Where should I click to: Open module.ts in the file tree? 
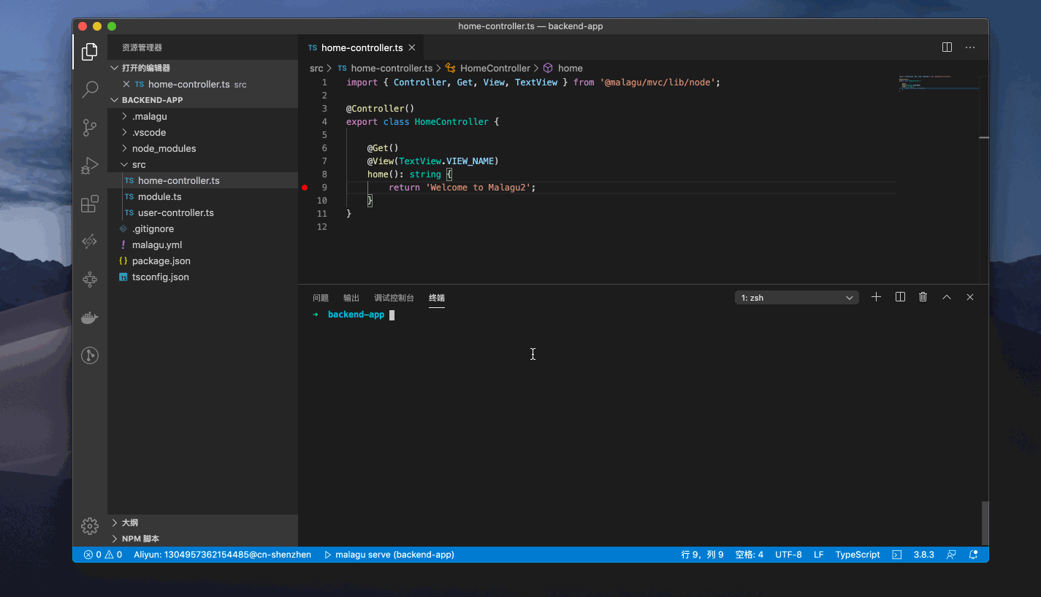click(202, 196)
